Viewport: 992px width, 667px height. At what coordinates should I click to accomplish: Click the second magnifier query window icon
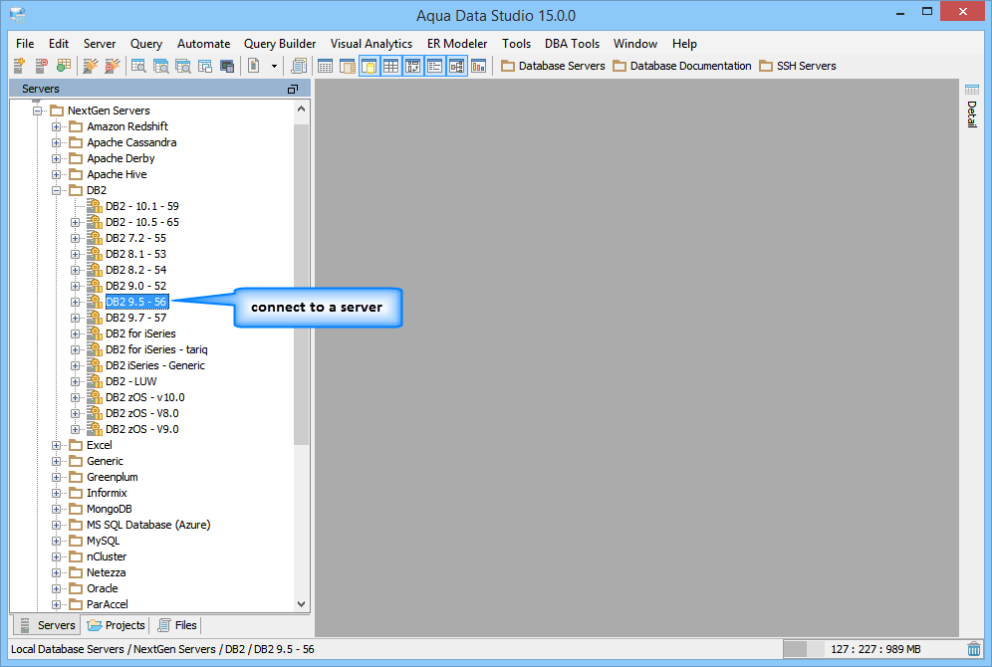click(160, 65)
